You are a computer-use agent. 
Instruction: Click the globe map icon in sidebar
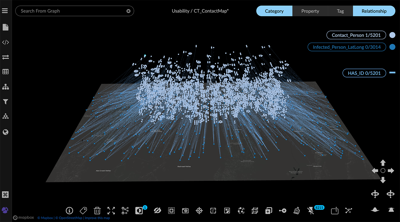pyautogui.click(x=5, y=132)
